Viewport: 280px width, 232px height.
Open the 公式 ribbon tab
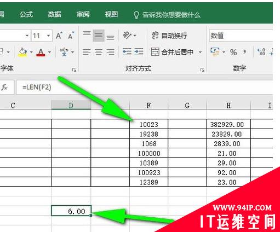pyautogui.click(x=26, y=14)
